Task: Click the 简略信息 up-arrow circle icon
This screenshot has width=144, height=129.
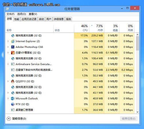Action: point(9,119)
